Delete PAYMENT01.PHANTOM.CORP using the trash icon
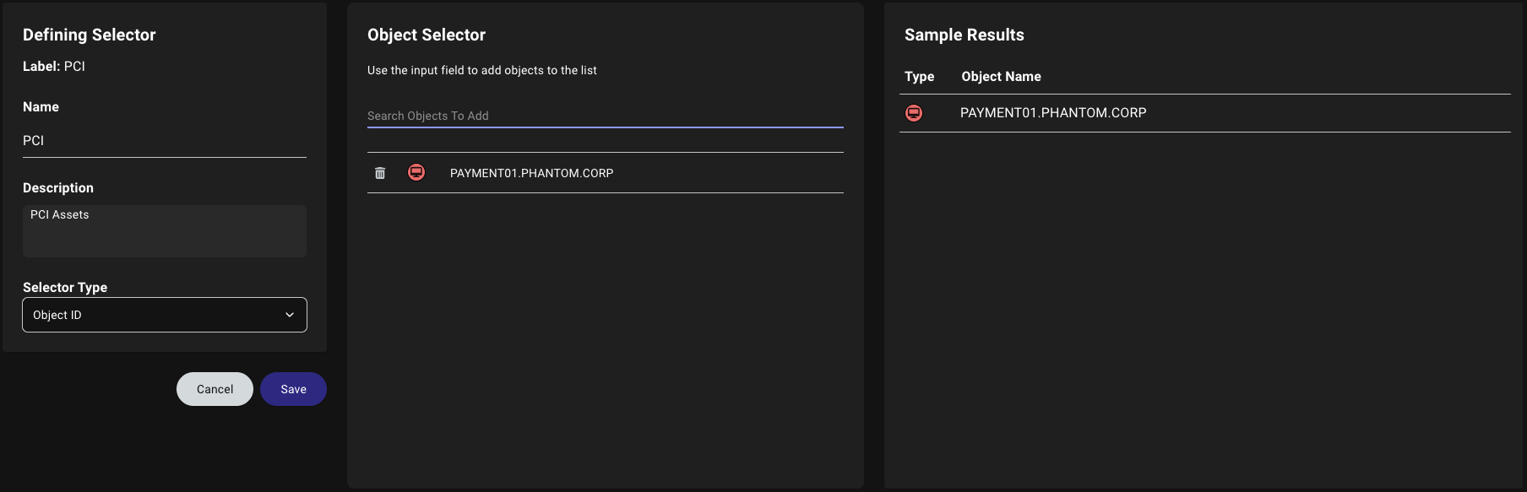This screenshot has width=1527, height=492. [x=380, y=172]
